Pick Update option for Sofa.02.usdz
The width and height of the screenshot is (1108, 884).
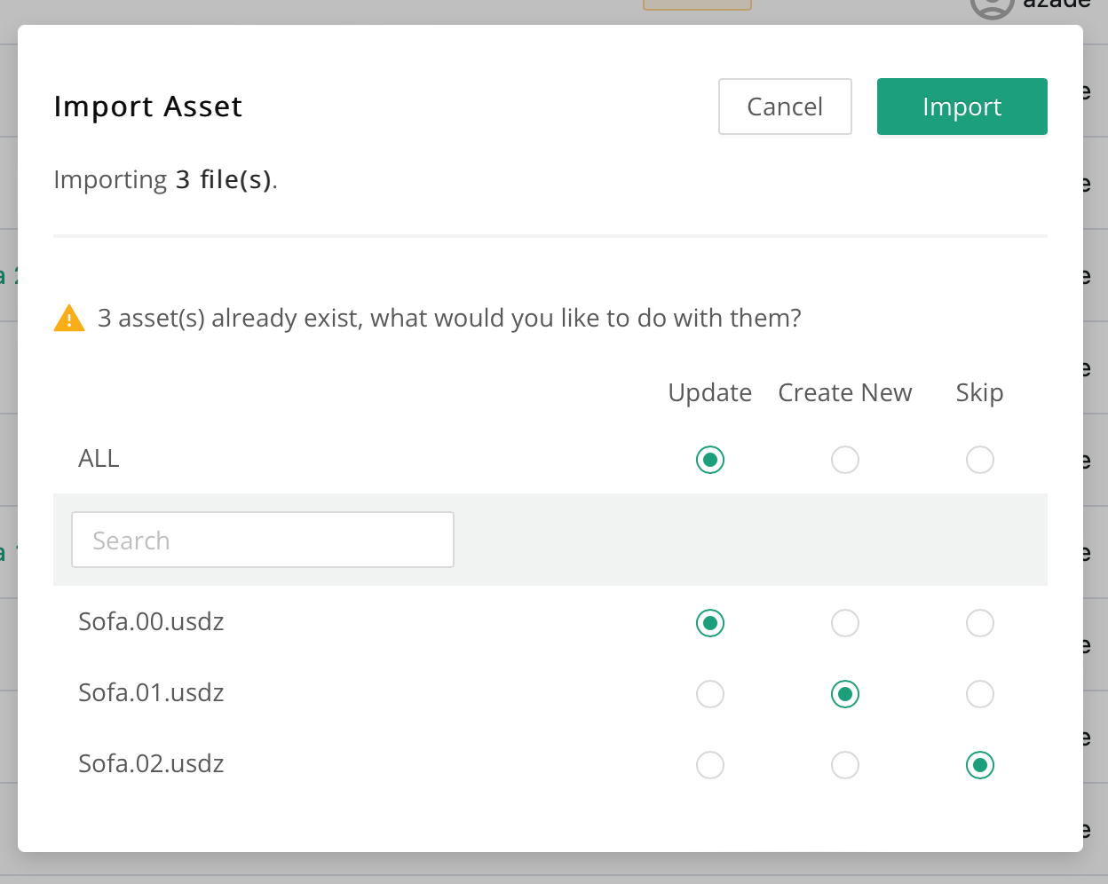point(710,765)
